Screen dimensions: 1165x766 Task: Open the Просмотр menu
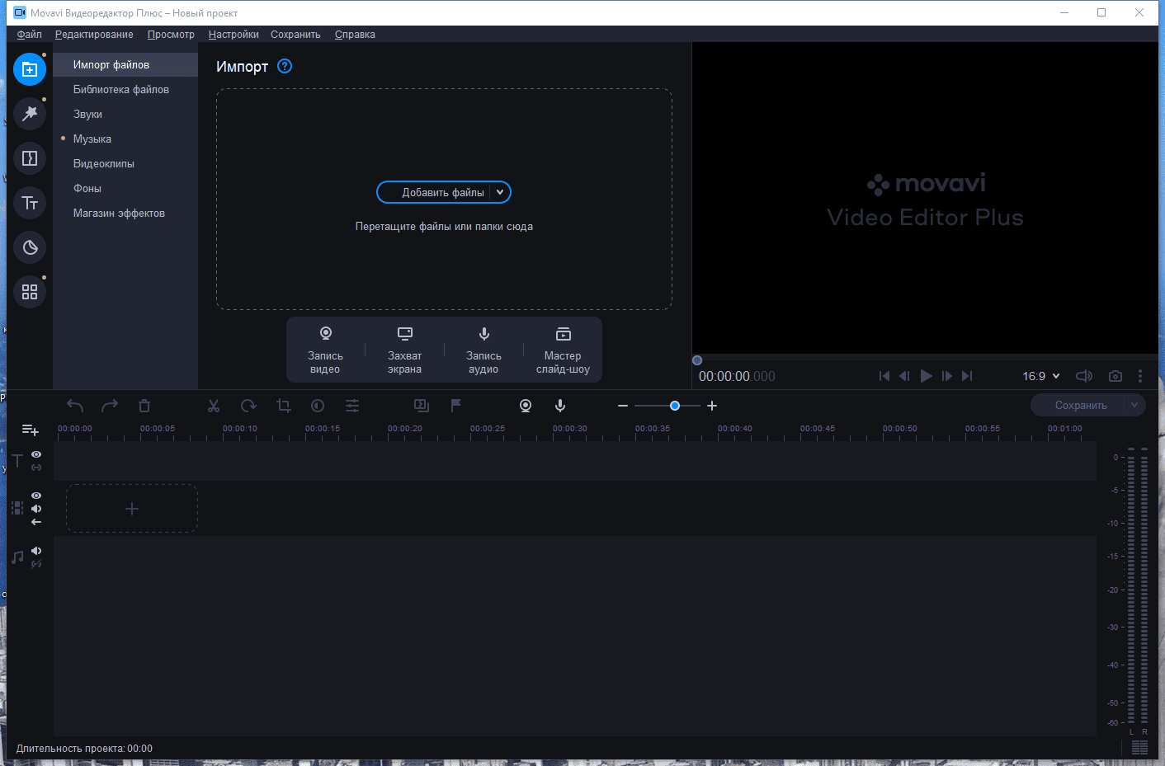tap(171, 35)
